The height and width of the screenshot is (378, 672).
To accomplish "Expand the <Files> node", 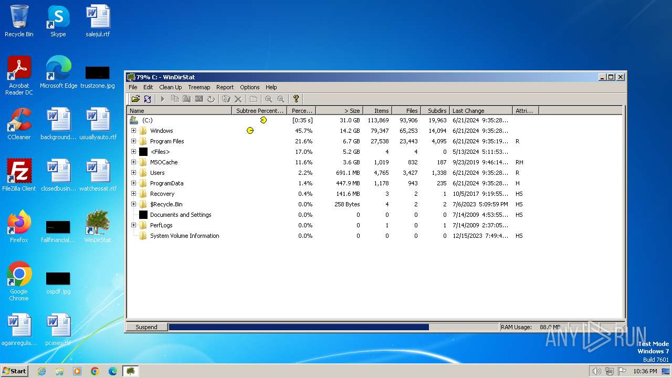I will pyautogui.click(x=133, y=152).
